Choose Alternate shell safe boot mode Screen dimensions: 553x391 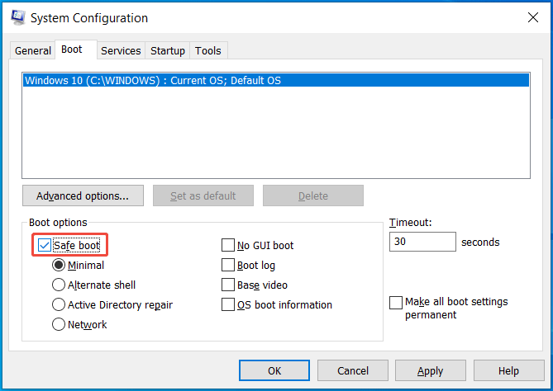tap(59, 285)
